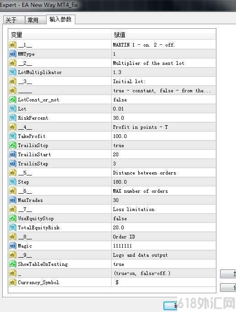236x312 pixels.
Task: Edit Step value 180.0
Action: pyautogui.click(x=163, y=182)
